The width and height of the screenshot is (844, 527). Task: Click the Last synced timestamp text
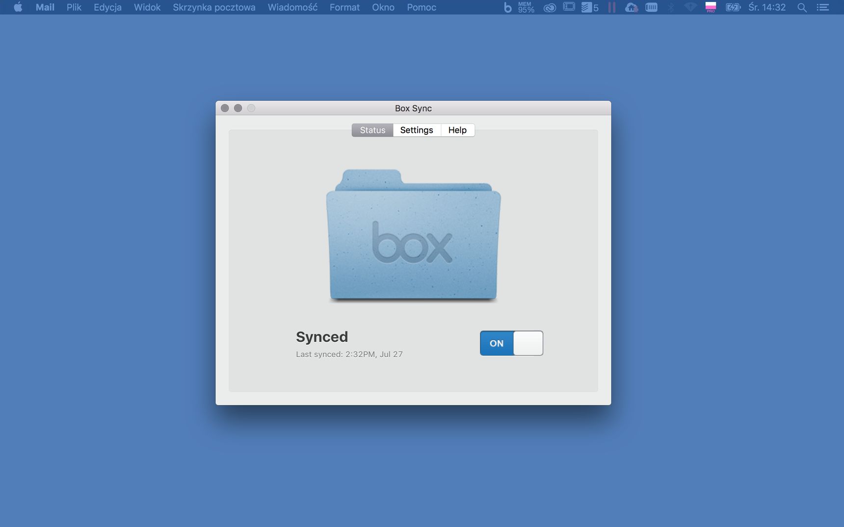(x=349, y=354)
